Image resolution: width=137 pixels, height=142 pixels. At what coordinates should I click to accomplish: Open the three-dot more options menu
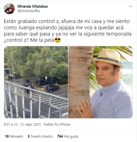pyautogui.click(x=130, y=6)
